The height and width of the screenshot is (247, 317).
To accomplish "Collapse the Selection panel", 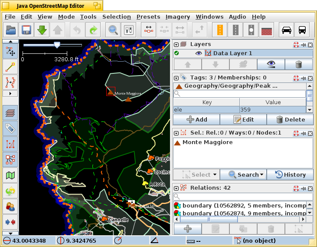I will (176, 133).
